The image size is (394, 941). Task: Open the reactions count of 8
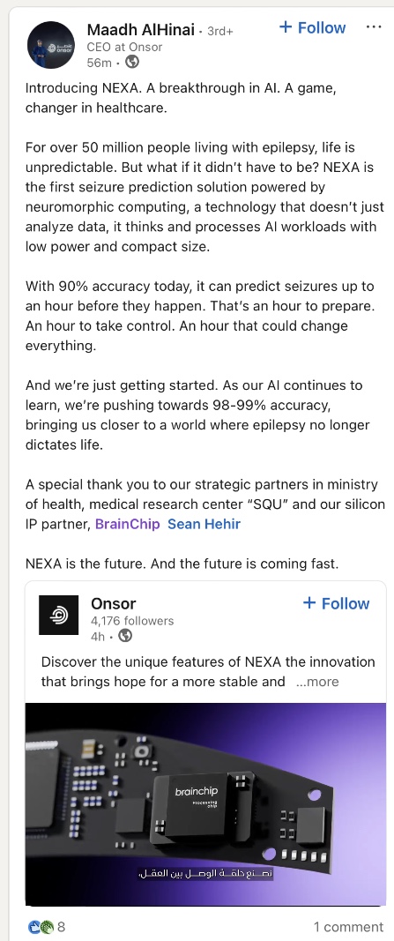tap(61, 927)
